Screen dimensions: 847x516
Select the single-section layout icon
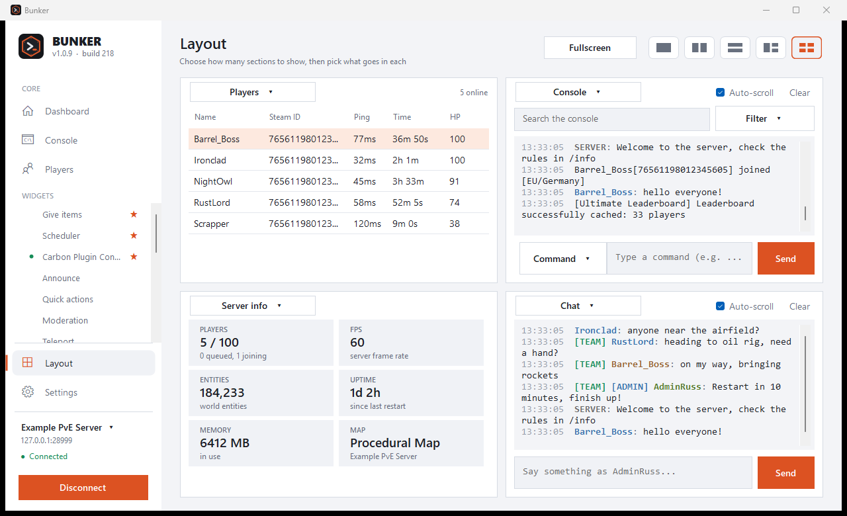(664, 48)
